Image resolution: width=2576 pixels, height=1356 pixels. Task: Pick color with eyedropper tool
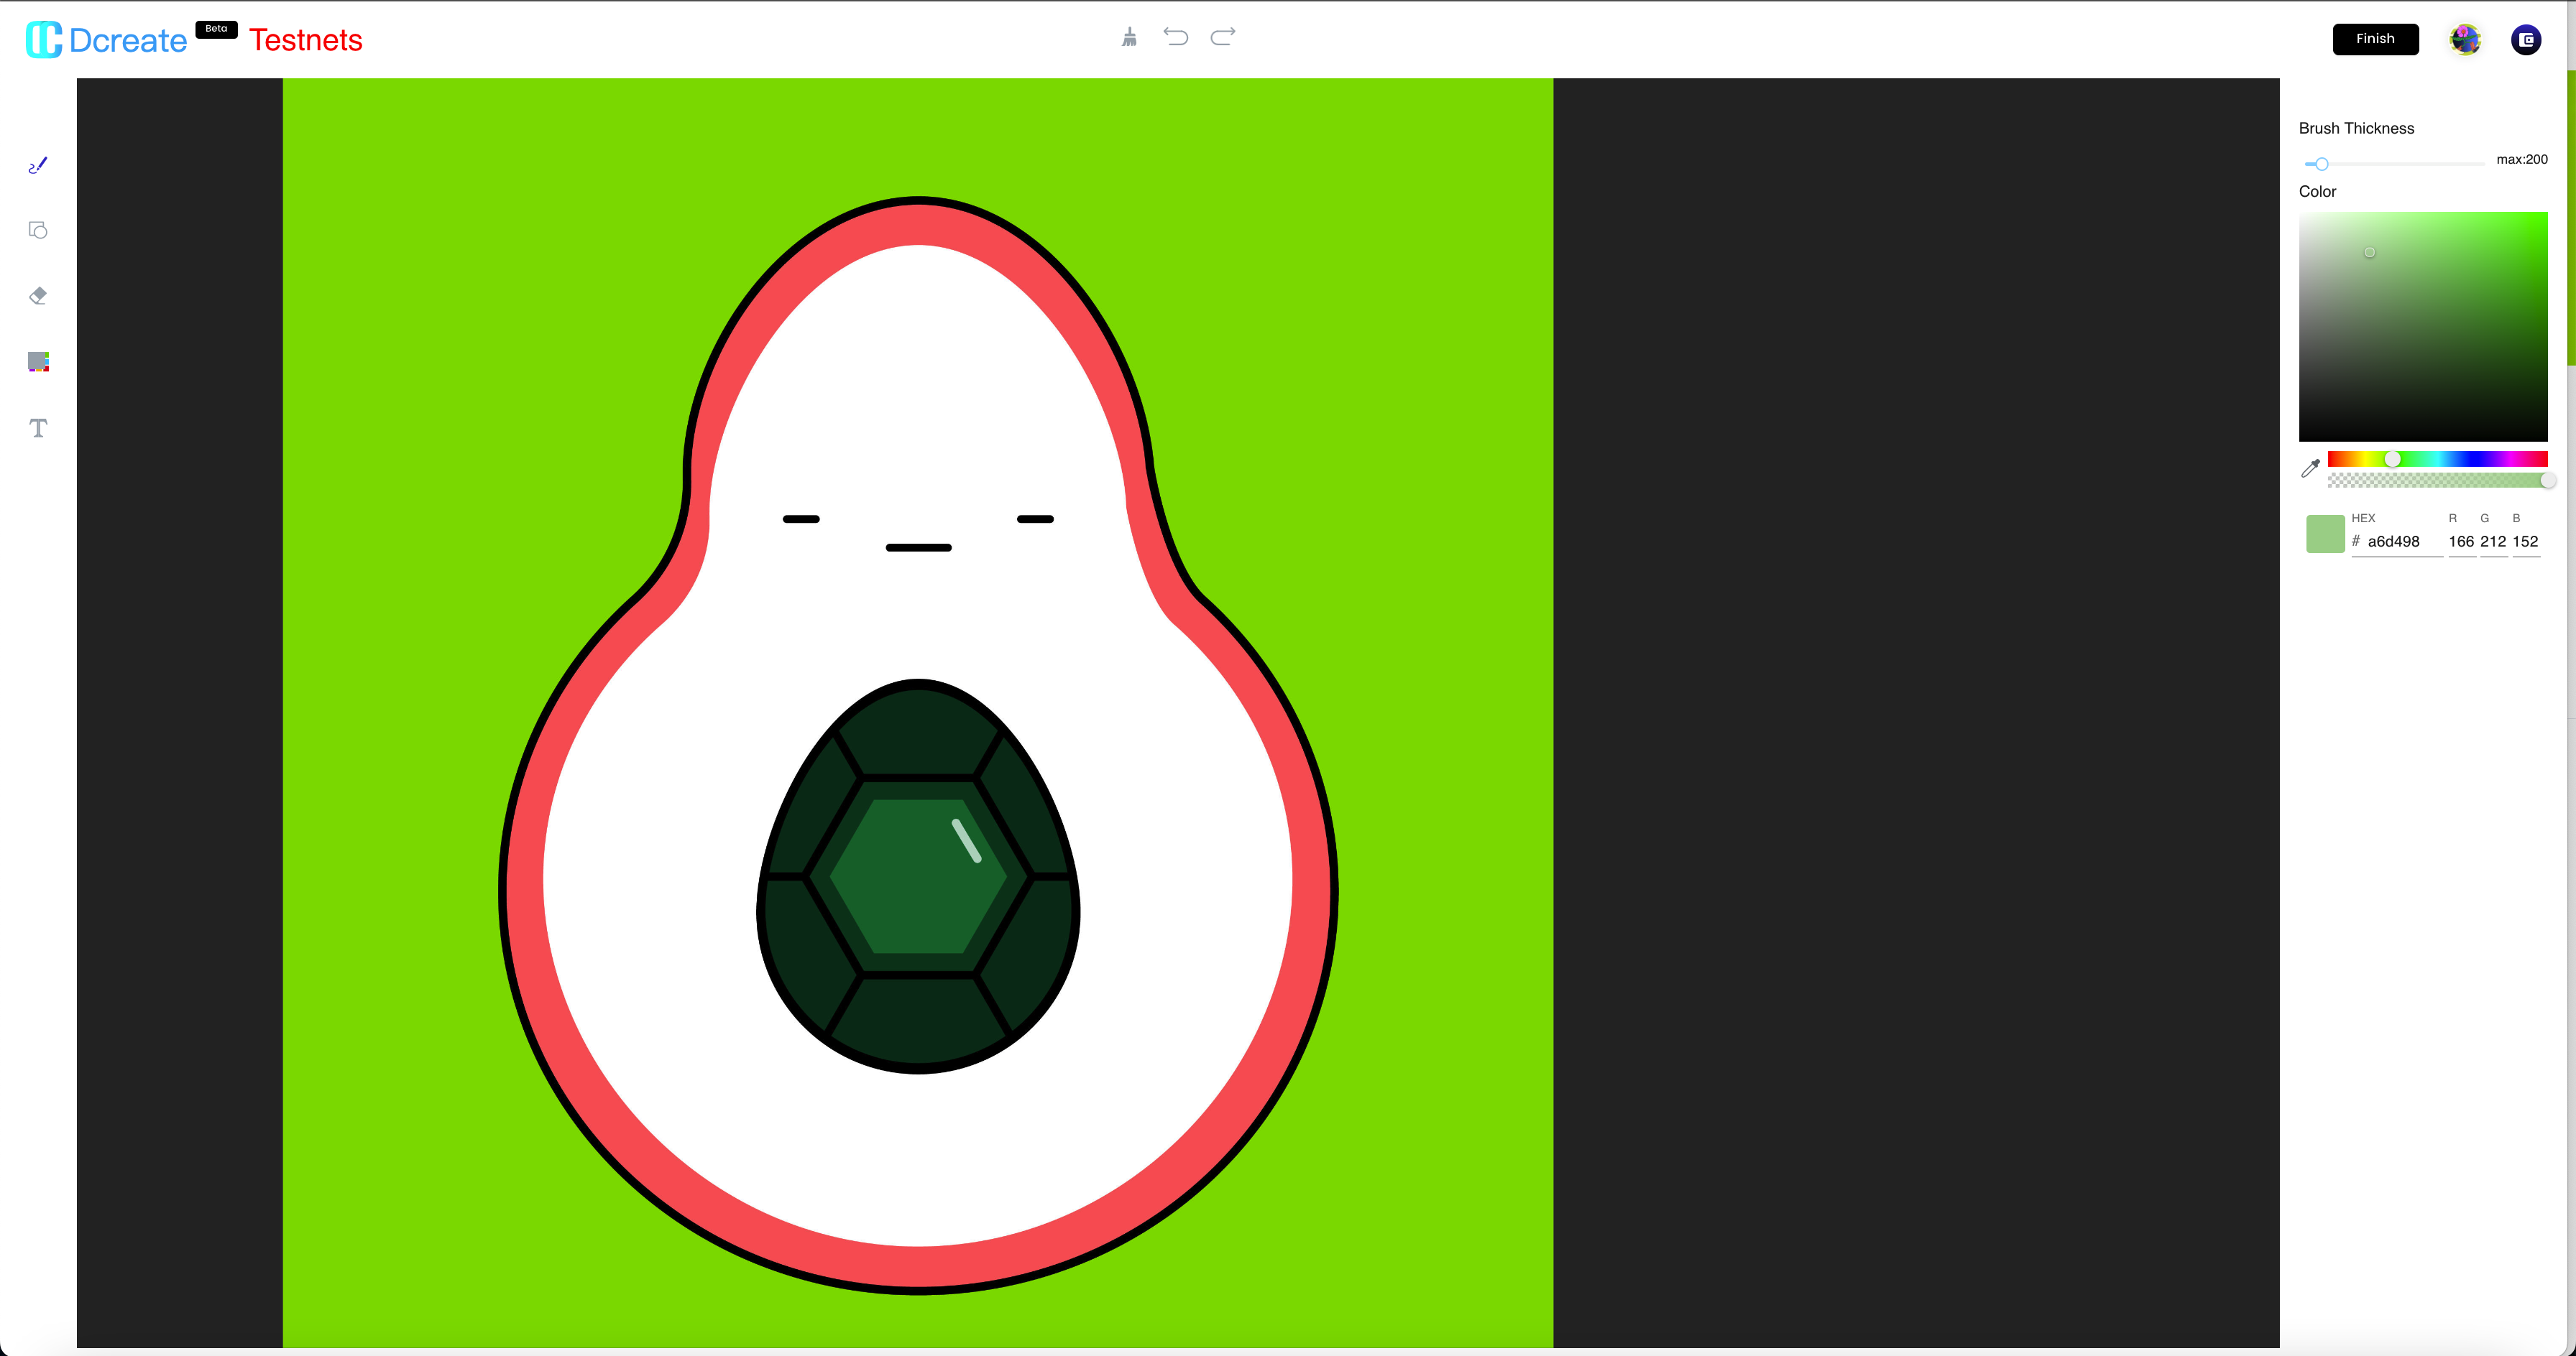coord(2310,468)
